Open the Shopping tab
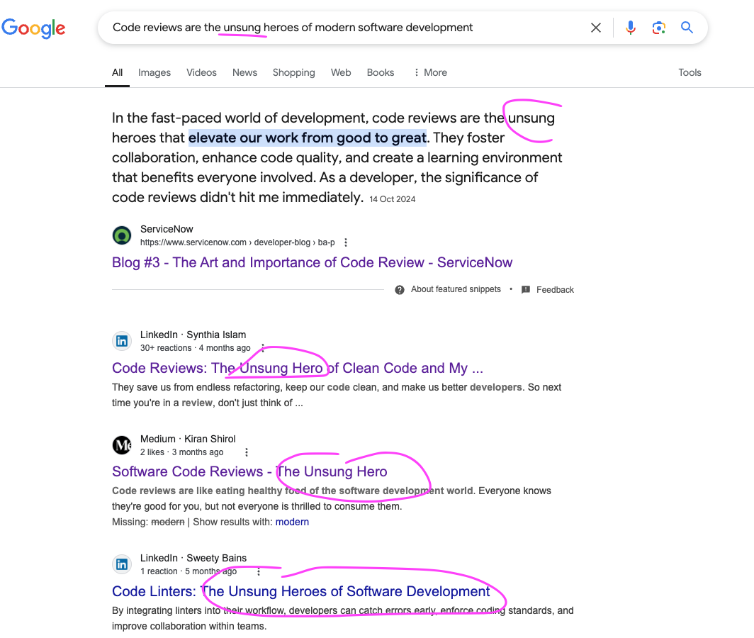Image resolution: width=754 pixels, height=638 pixels. [x=294, y=72]
